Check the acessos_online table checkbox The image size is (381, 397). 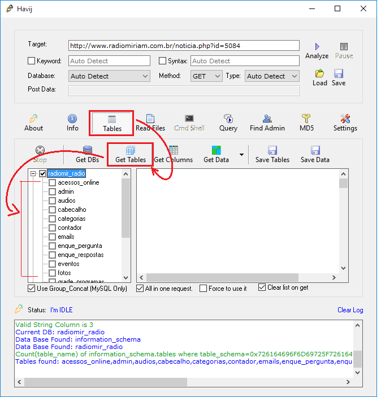pyautogui.click(x=52, y=182)
